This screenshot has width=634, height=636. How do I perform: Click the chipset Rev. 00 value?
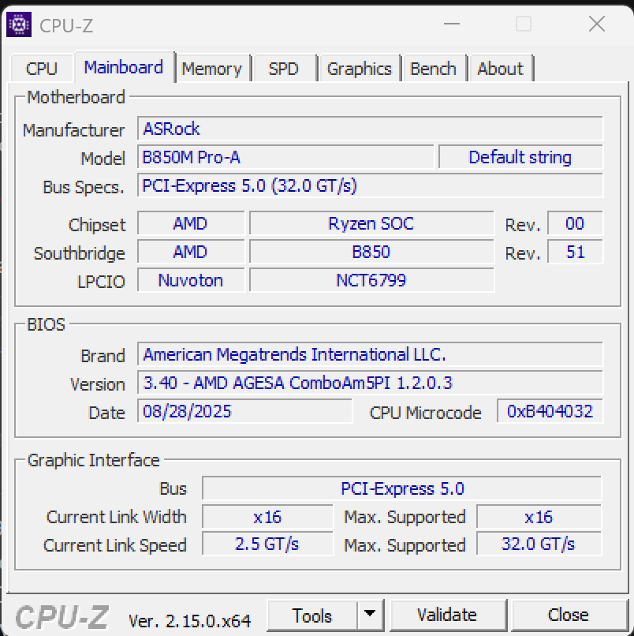click(x=575, y=223)
